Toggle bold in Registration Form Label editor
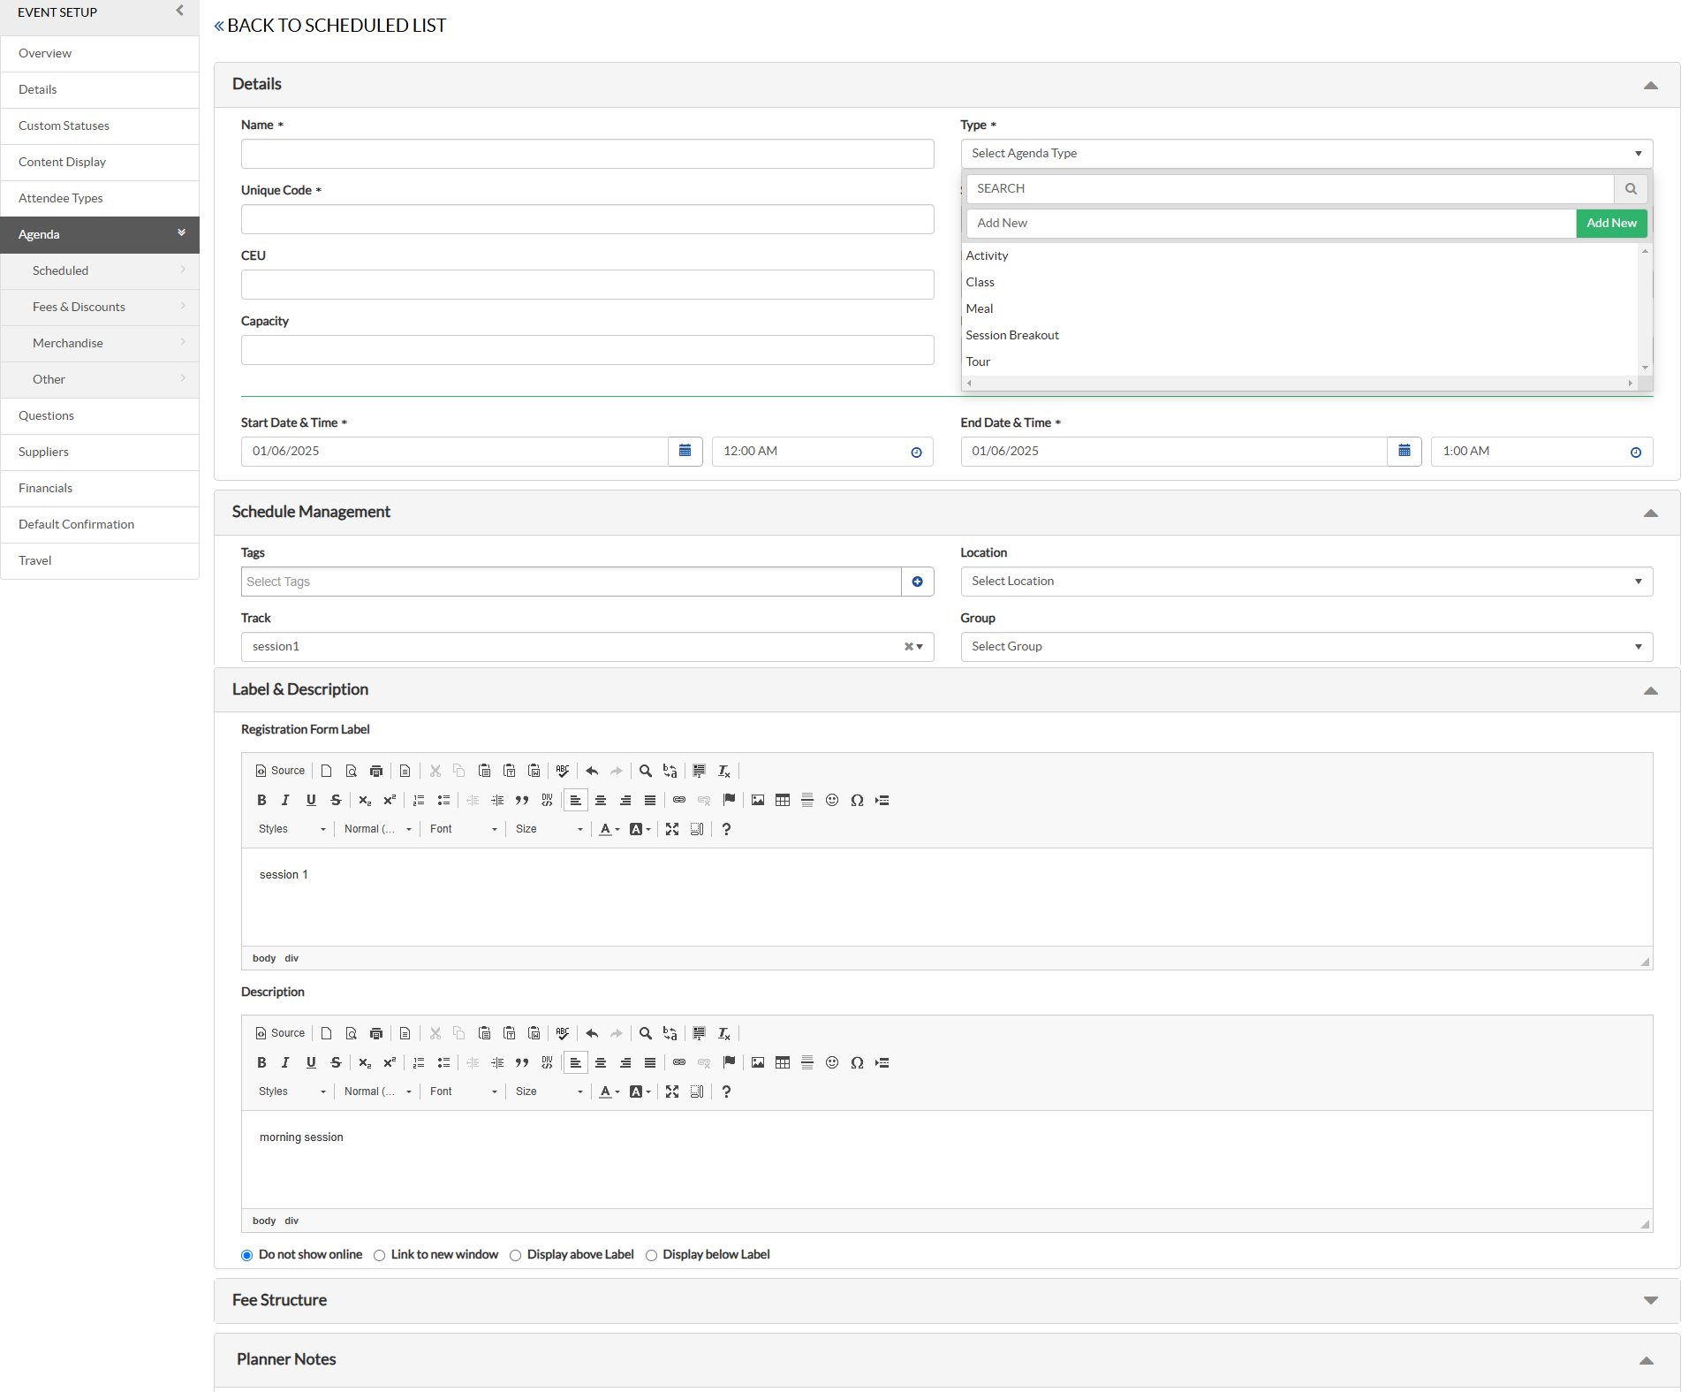 tap(261, 801)
